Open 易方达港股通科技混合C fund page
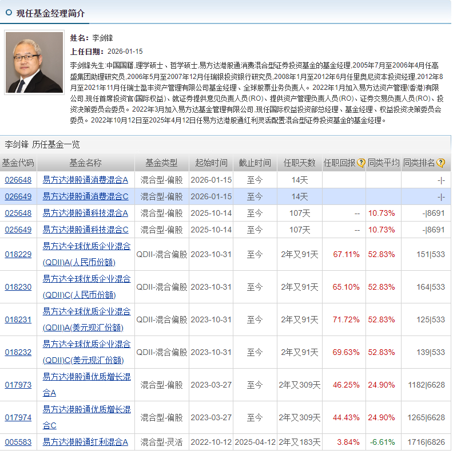The height and width of the screenshot is (458, 453). coord(85,230)
